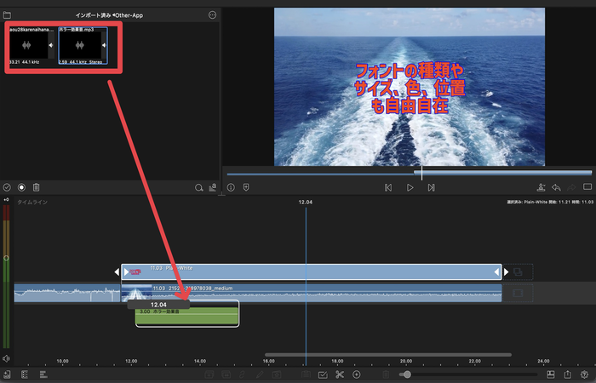This screenshot has height=383, width=596.
Task: Open the library more options menu
Action: point(212,14)
